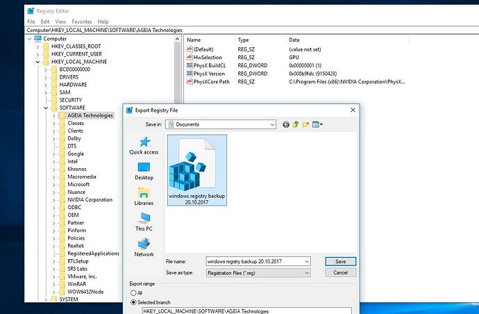
Task: Click the Microsoft key folder icon
Action: [x=62, y=184]
